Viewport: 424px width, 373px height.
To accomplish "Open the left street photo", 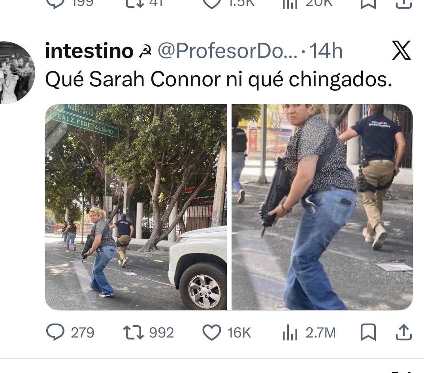I will (136, 207).
